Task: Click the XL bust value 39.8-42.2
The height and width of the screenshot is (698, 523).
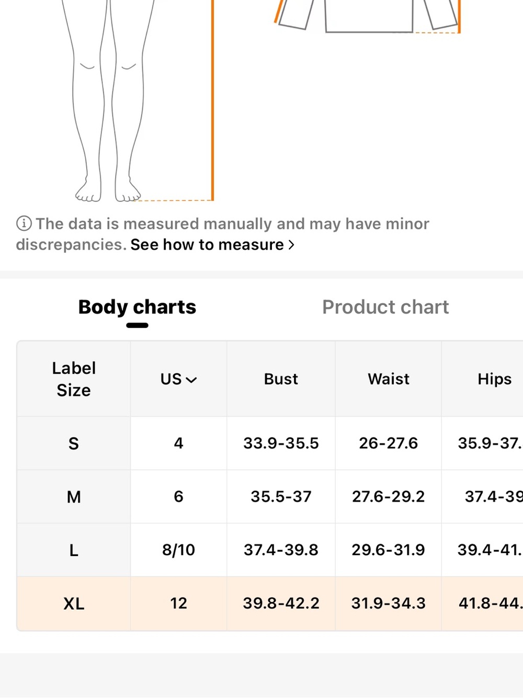Action: [x=281, y=603]
